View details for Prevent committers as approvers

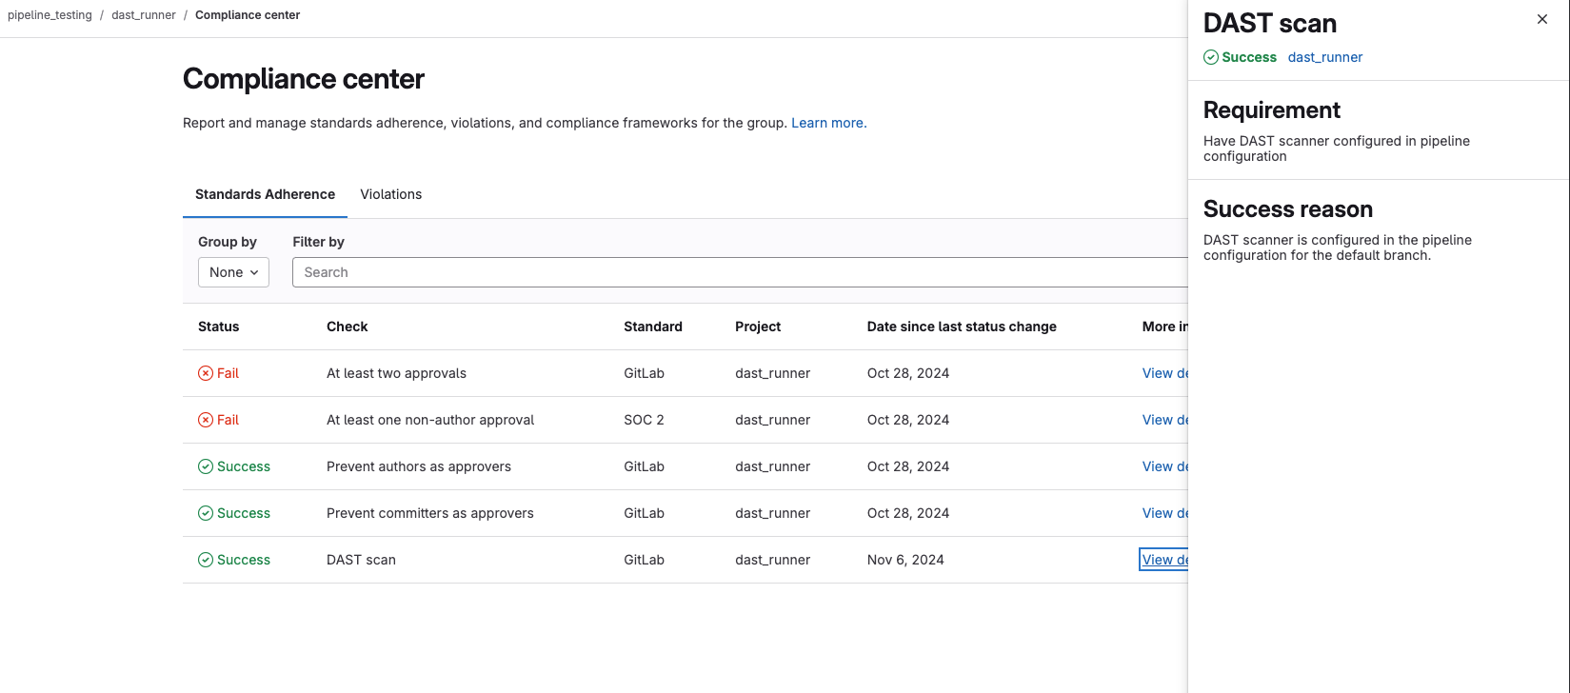coord(1163,513)
